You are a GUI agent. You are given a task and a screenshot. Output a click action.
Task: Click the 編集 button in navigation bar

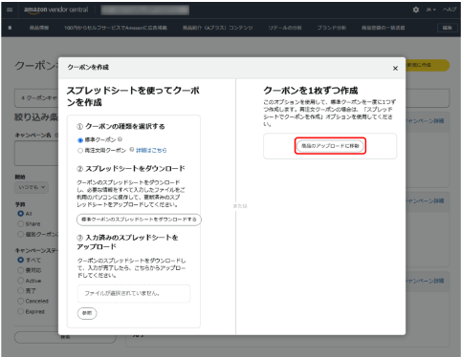coord(447,28)
